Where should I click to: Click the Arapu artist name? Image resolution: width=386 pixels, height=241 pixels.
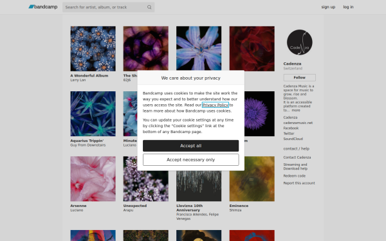click(128, 210)
